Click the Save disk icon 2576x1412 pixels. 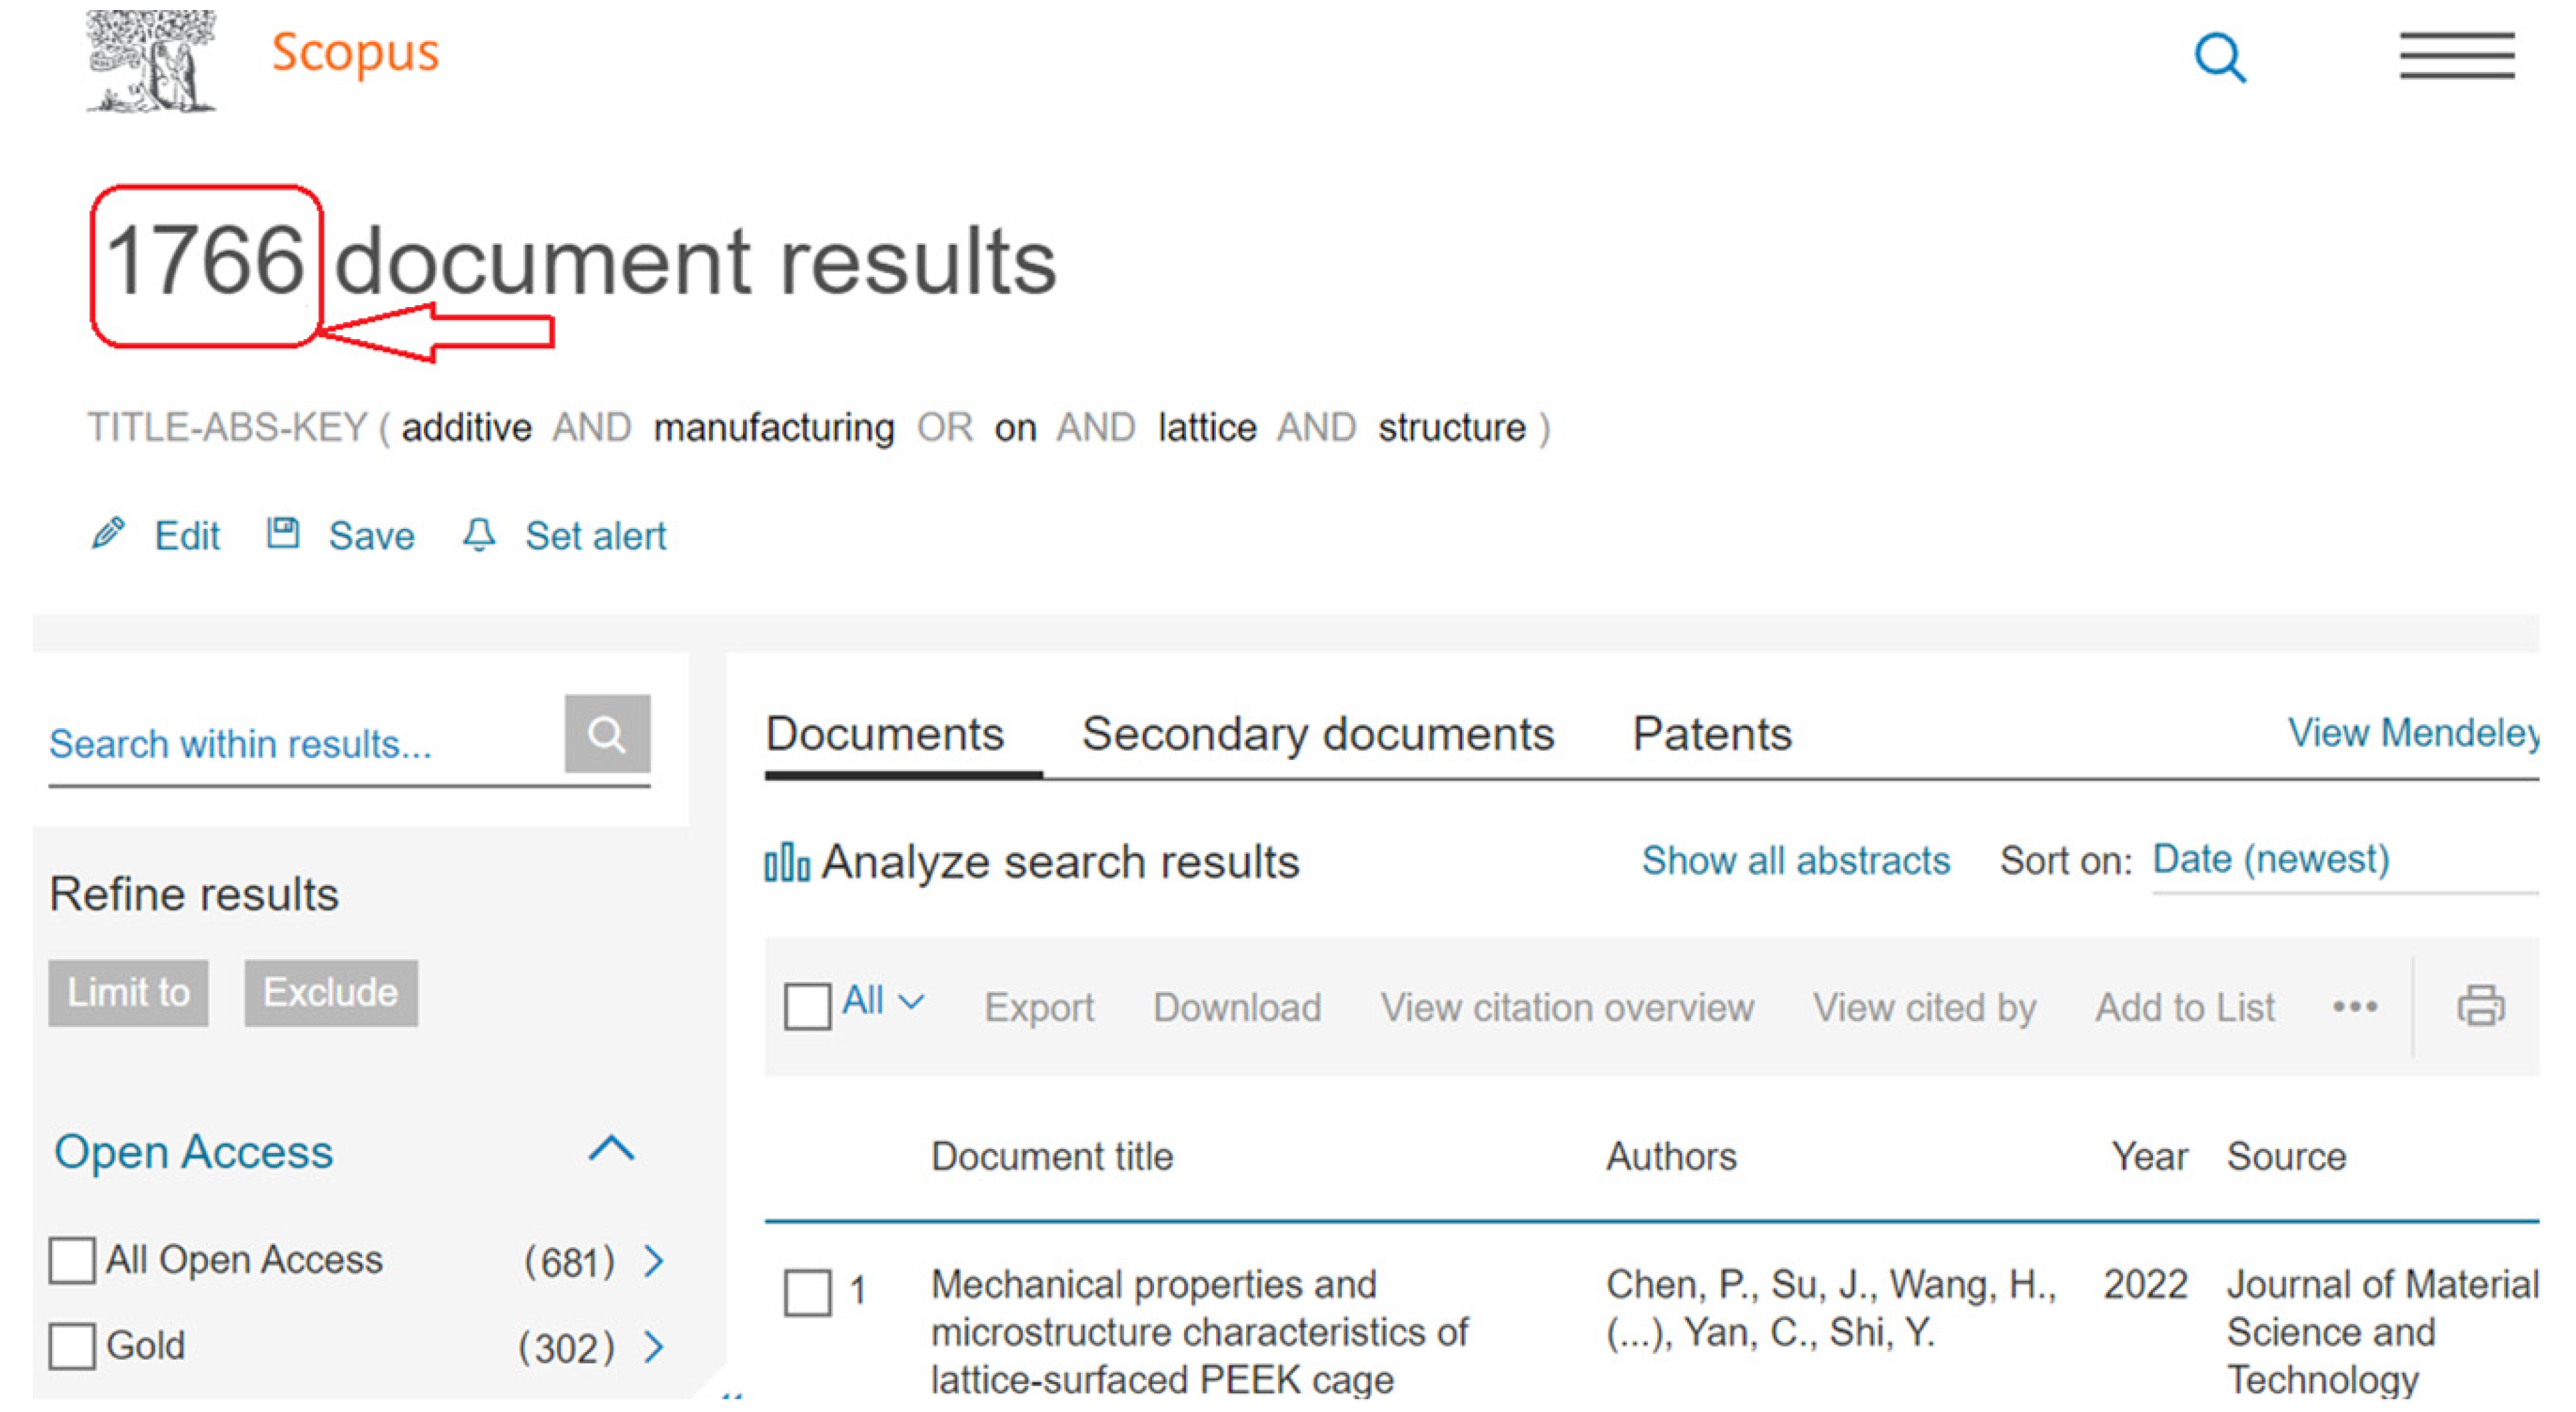pos(283,533)
